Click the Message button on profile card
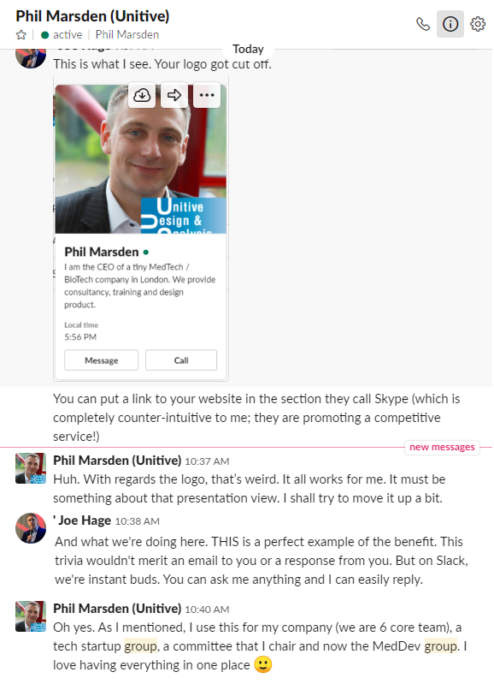The height and width of the screenshot is (684, 494). (x=101, y=360)
